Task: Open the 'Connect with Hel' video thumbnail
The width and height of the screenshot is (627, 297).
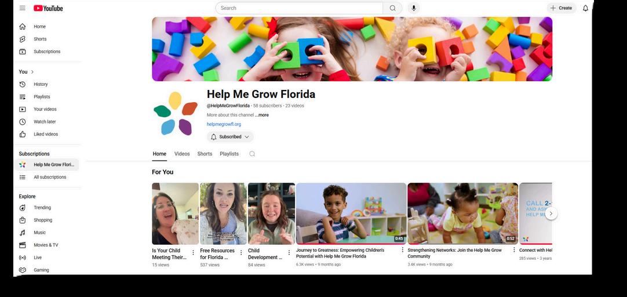Action: (535, 213)
